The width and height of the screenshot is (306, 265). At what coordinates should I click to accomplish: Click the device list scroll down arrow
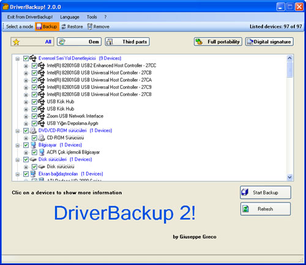pos(289,177)
